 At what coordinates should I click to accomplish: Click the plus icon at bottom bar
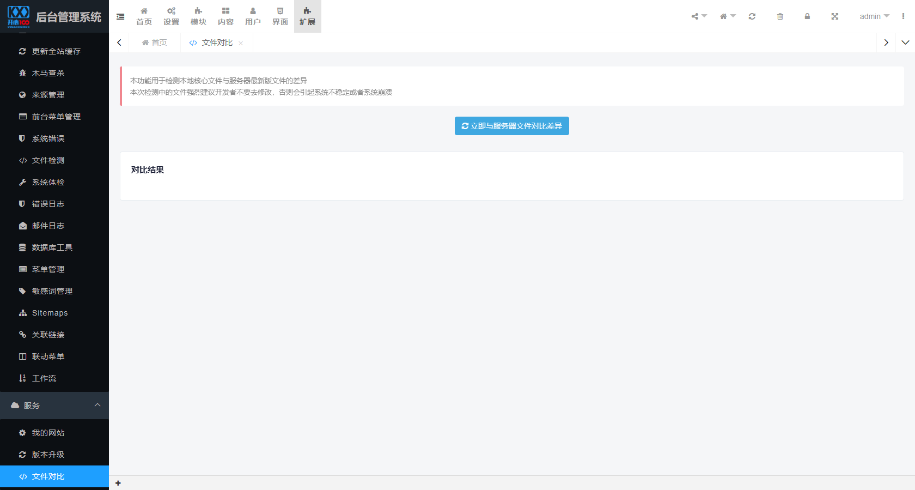tap(118, 483)
